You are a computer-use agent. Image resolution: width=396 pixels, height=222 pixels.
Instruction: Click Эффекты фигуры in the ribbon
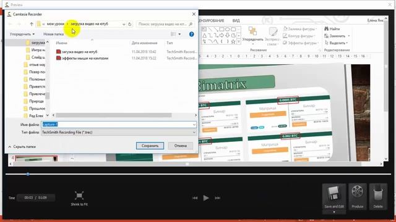click(x=300, y=43)
